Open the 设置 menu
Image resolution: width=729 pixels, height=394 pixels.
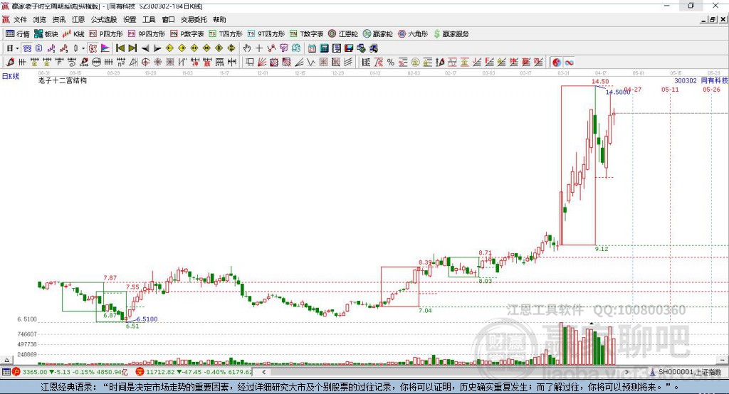[130, 19]
